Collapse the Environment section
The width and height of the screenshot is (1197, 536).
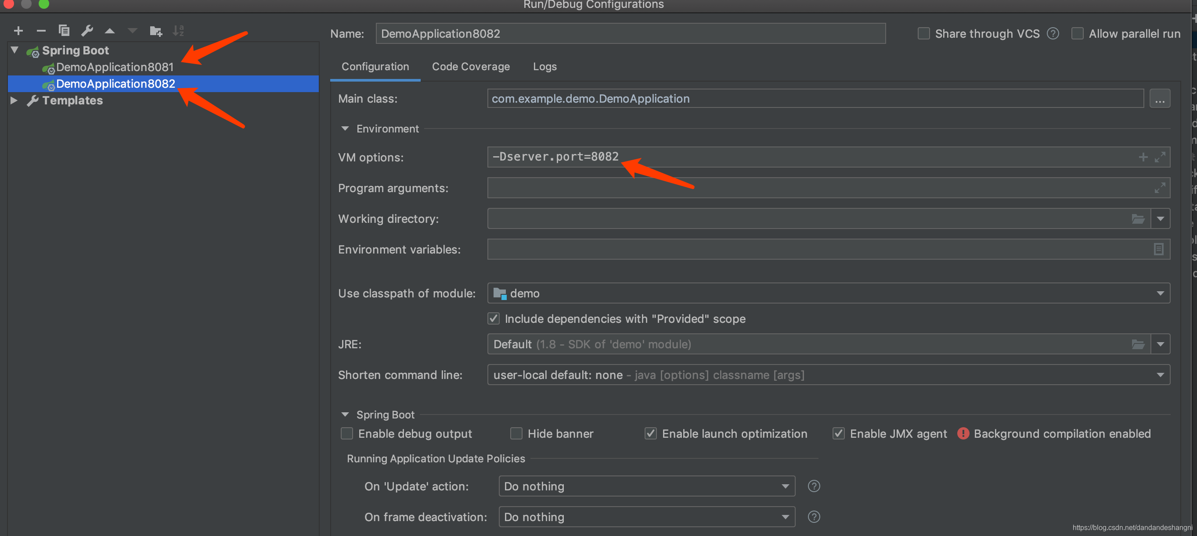pos(345,129)
